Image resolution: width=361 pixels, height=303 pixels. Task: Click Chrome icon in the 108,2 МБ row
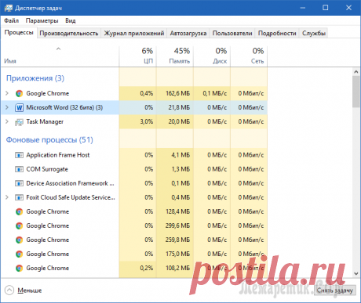click(19, 268)
